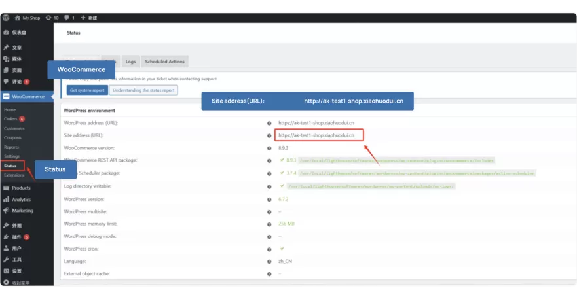
Task: Open the Orders submenu item
Action: coord(14,119)
